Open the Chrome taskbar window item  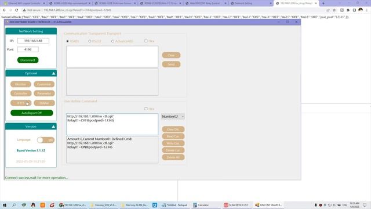72,205
